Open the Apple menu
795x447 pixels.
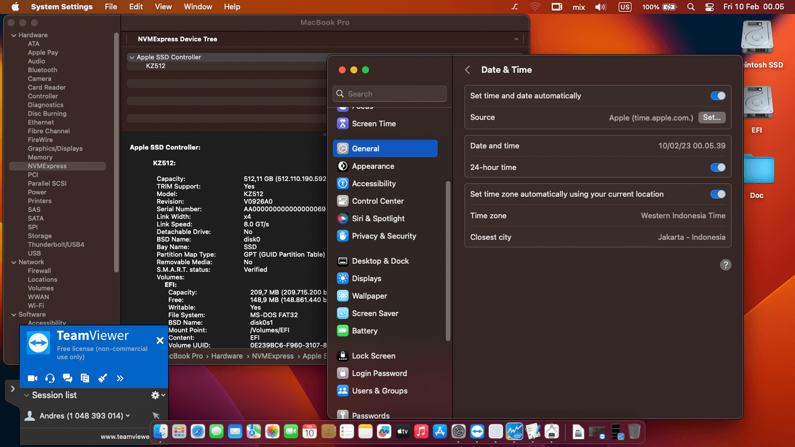(x=15, y=7)
